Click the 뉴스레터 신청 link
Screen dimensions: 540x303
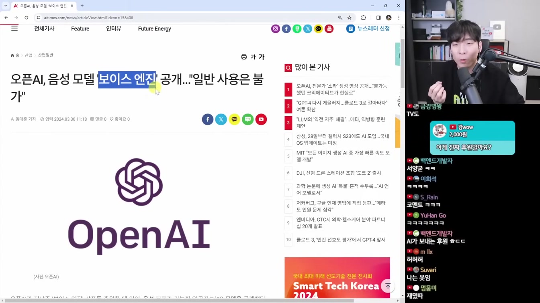[x=374, y=28]
